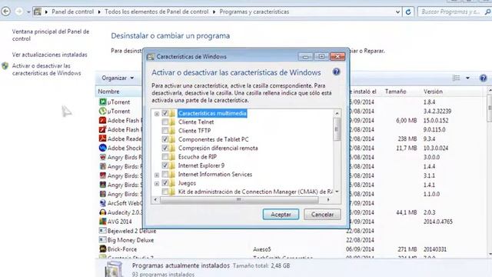Click horizontal scrollbar right arrow in dialog

point(328,199)
